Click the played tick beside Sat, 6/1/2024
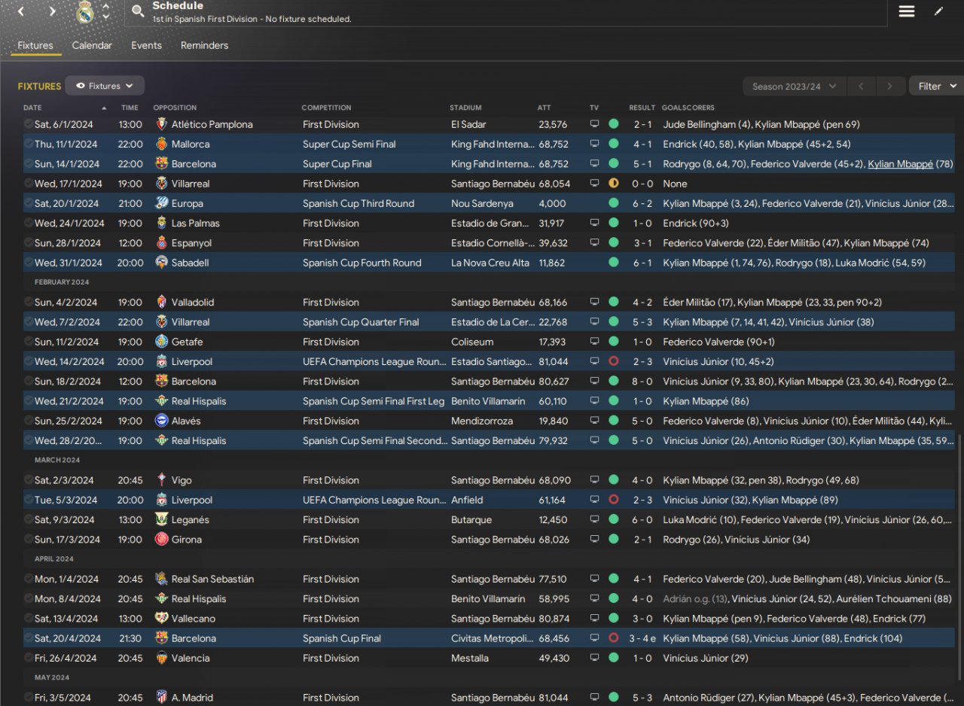 [28, 124]
